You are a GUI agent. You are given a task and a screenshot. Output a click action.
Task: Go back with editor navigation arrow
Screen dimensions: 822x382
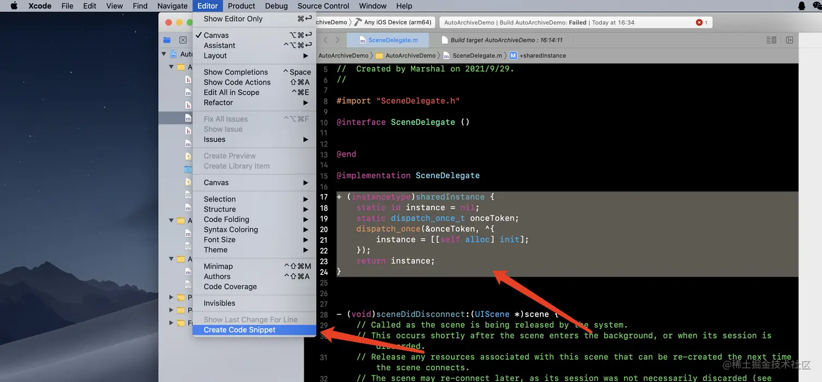(326, 40)
